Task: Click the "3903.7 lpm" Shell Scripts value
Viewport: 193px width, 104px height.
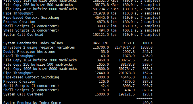Action: (x=107, y=26)
